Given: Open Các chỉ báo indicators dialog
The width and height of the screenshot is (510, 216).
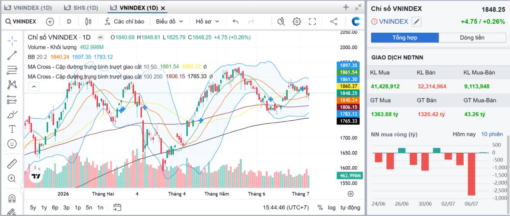Looking at the screenshot, I should click(124, 21).
